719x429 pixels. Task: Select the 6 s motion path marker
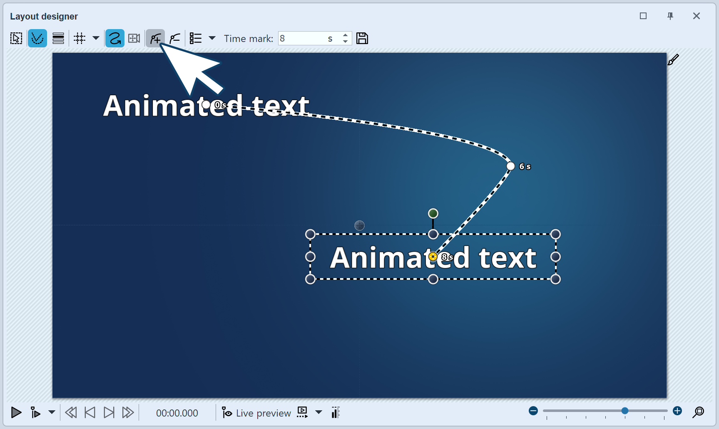(511, 166)
